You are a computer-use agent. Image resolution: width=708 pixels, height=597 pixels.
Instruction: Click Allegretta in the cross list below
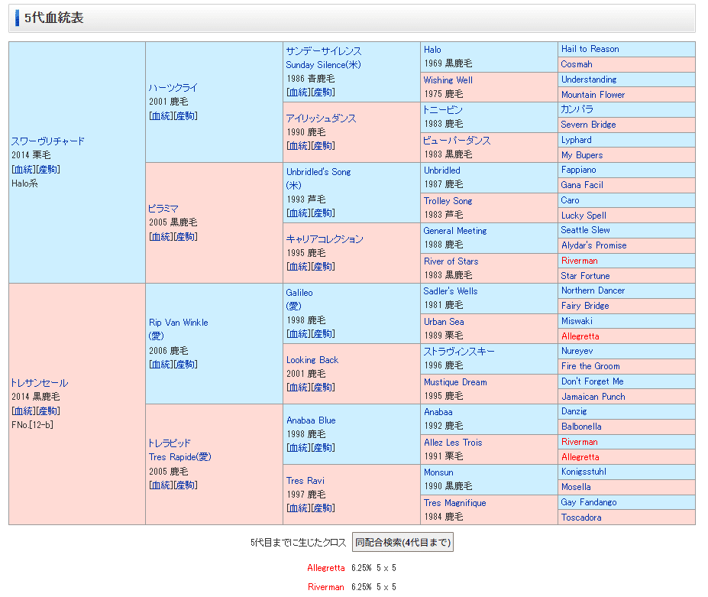coord(326,568)
